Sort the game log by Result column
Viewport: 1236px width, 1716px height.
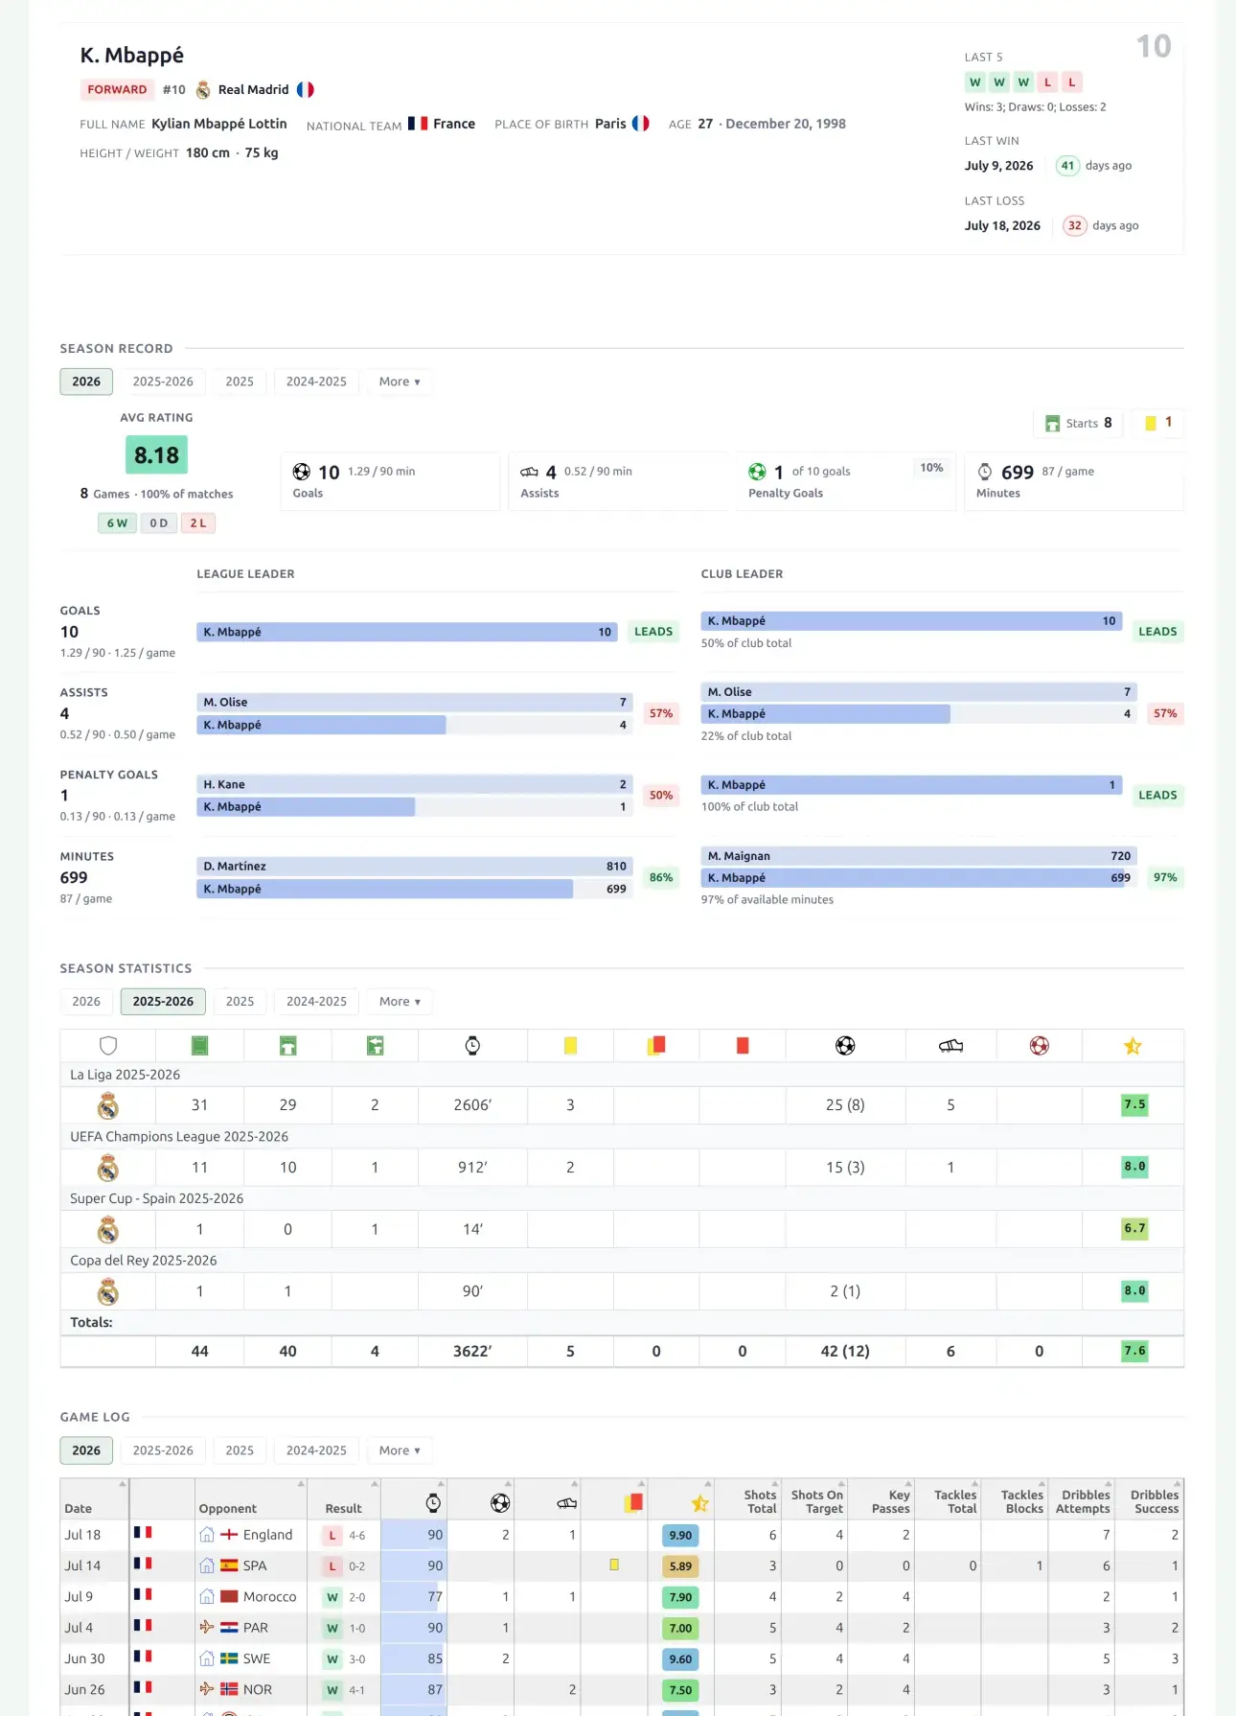(x=344, y=1500)
